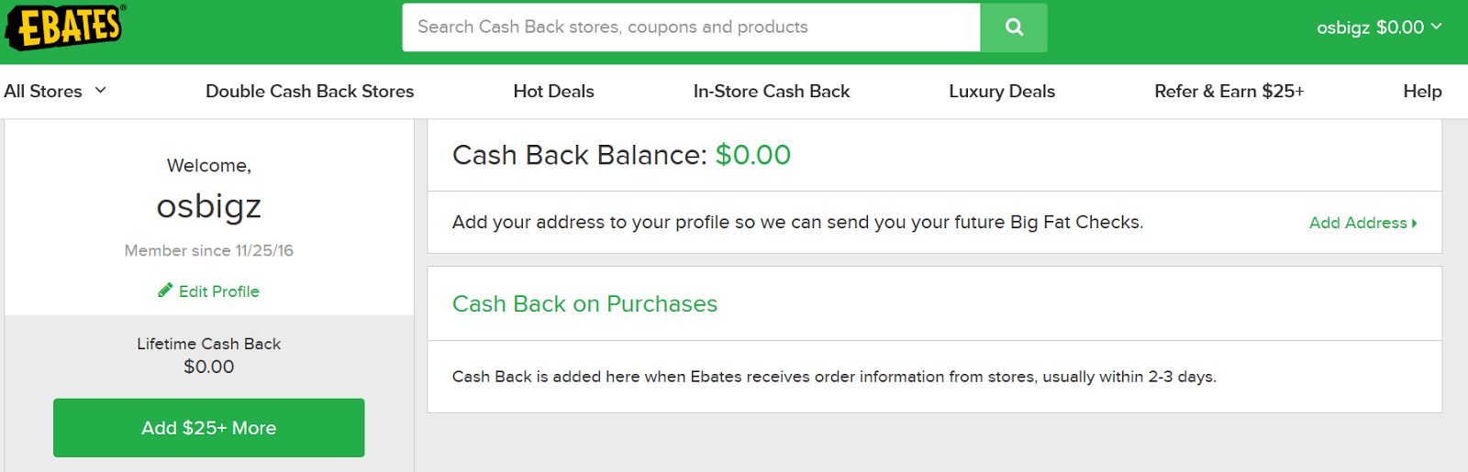Click the magnifying glass search button
The width and height of the screenshot is (1468, 472).
[1014, 27]
